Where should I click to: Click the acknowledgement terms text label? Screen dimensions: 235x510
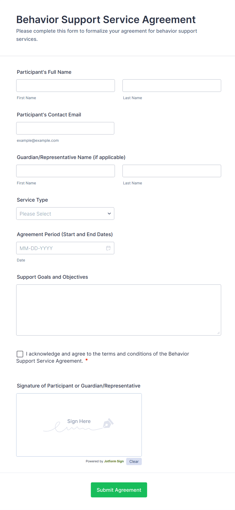tap(103, 357)
